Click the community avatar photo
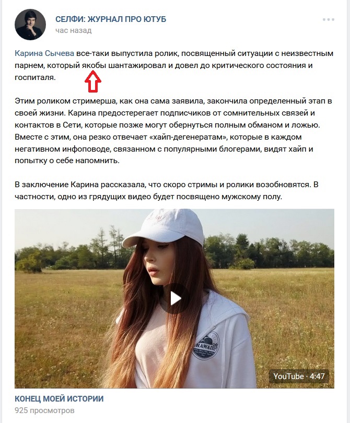 [30, 25]
